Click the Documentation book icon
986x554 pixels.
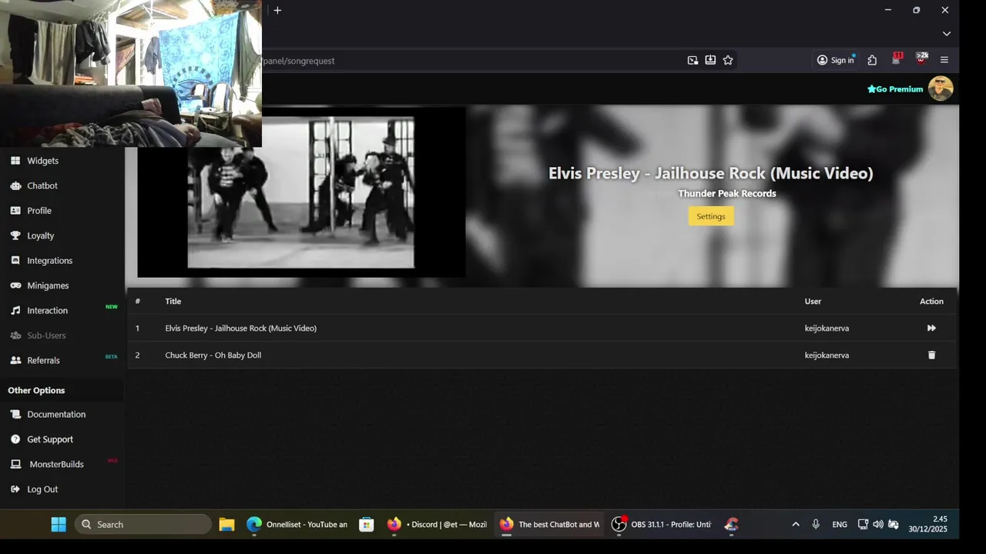point(15,414)
